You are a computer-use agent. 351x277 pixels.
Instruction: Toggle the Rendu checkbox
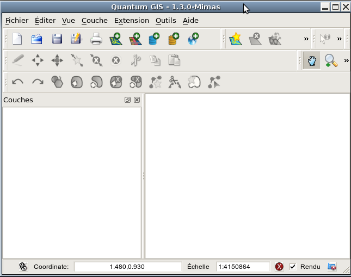click(293, 267)
